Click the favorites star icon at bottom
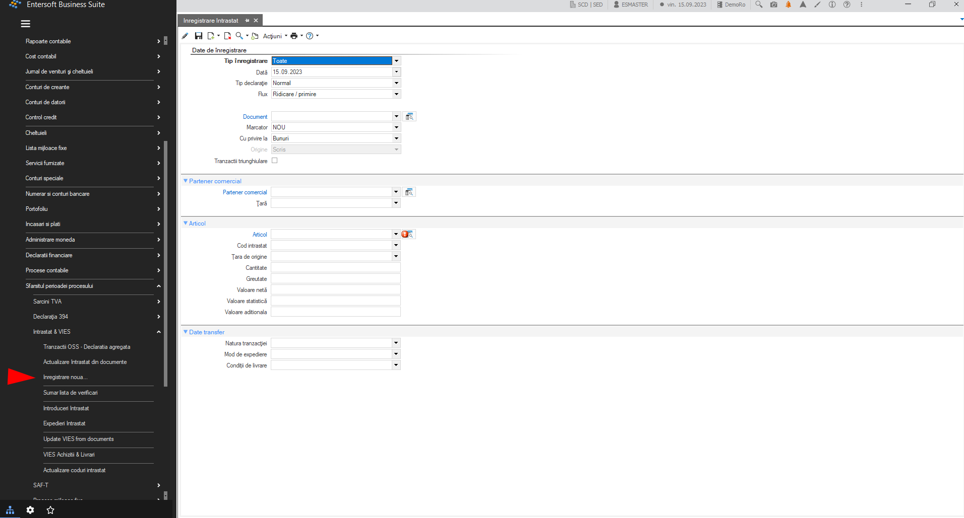This screenshot has height=518, width=964. (50, 510)
